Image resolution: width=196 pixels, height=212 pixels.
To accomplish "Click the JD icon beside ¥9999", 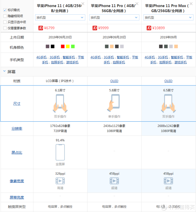I will [95, 28].
